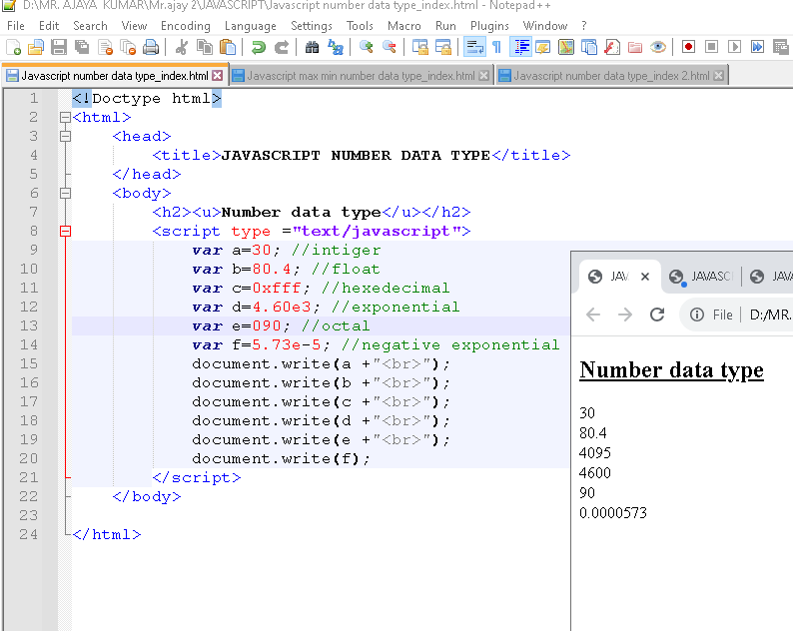Image resolution: width=793 pixels, height=631 pixels.
Task: Start macro recording with the red dot icon
Action: coord(688,47)
